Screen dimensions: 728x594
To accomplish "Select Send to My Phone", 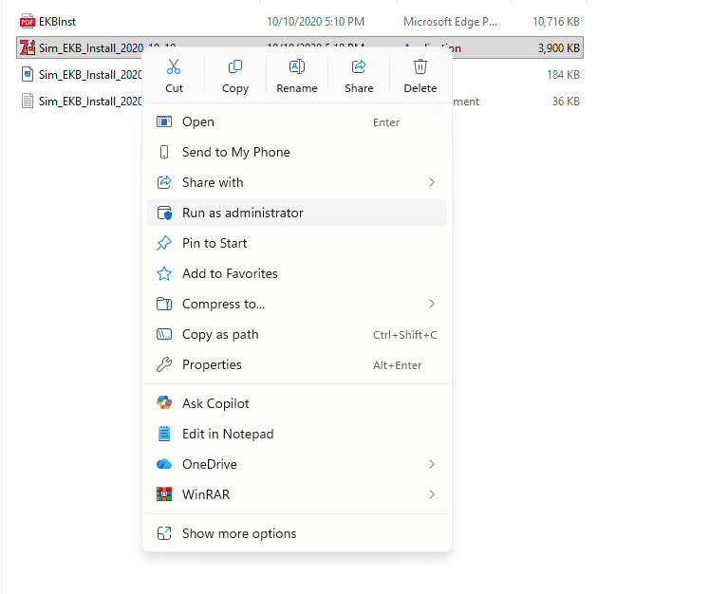I will point(236,152).
